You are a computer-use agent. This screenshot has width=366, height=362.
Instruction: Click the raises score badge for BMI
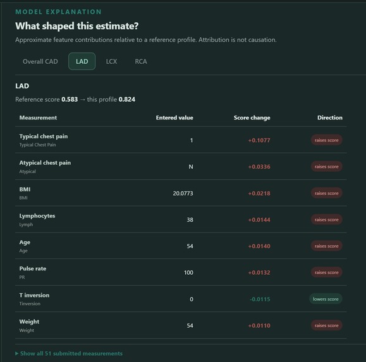click(326, 193)
